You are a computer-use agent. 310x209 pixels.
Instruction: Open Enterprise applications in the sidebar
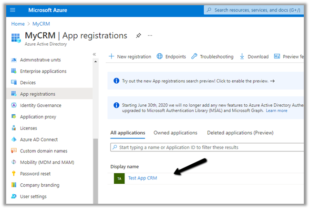(x=43, y=71)
